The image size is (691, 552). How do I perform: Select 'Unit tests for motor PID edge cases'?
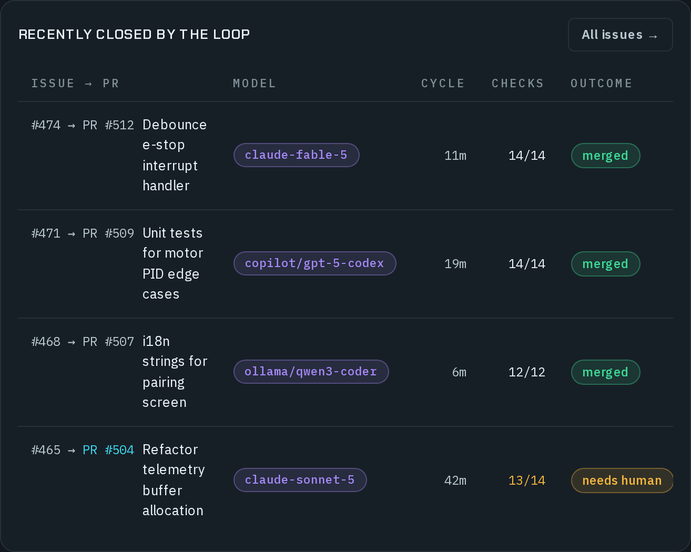point(173,263)
